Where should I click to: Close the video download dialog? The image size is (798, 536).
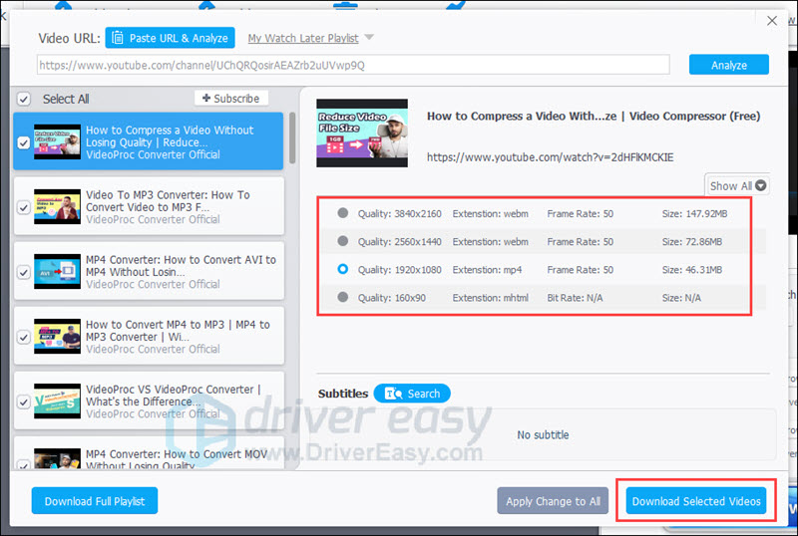tap(771, 20)
